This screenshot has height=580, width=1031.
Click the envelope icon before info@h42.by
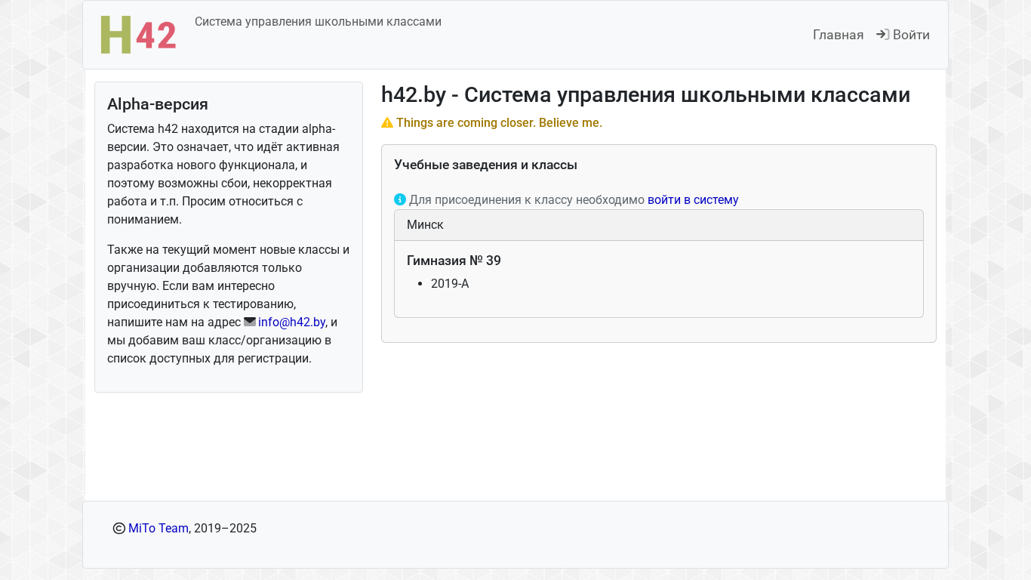pos(250,322)
